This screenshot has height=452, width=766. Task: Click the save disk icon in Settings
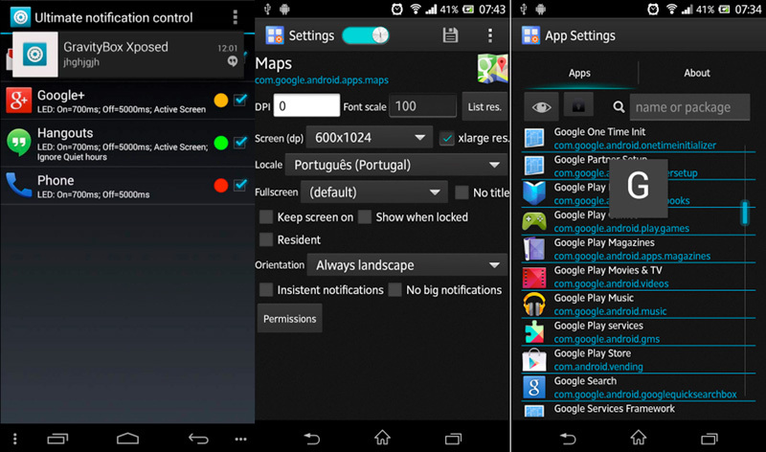450,35
